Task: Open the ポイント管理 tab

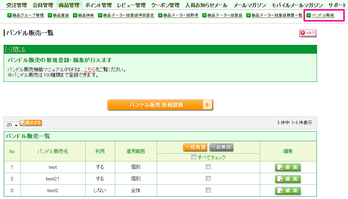Action: coord(98,5)
